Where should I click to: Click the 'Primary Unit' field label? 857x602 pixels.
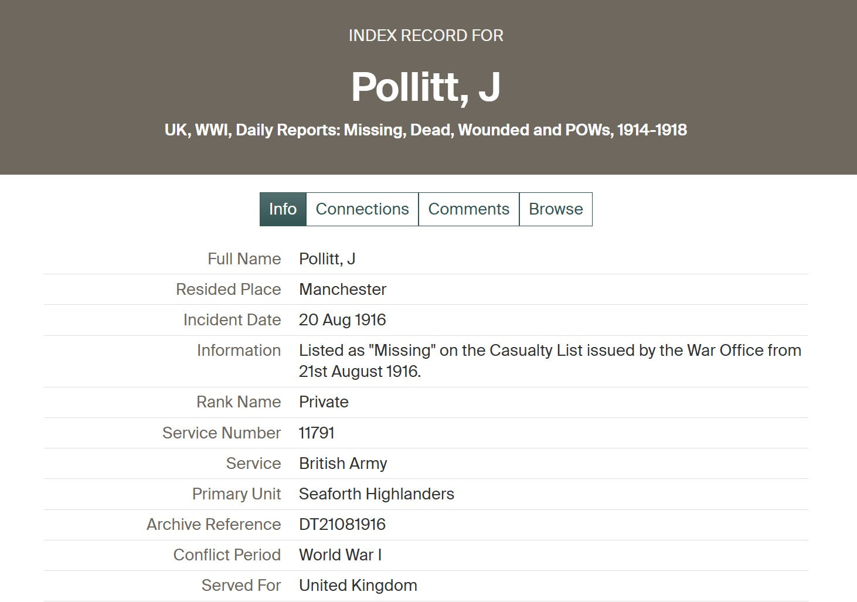[x=236, y=494]
